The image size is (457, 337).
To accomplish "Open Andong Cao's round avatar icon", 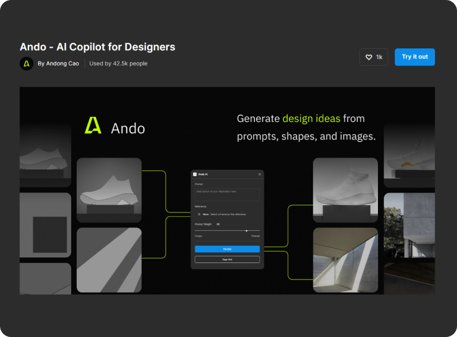I will pyautogui.click(x=27, y=63).
